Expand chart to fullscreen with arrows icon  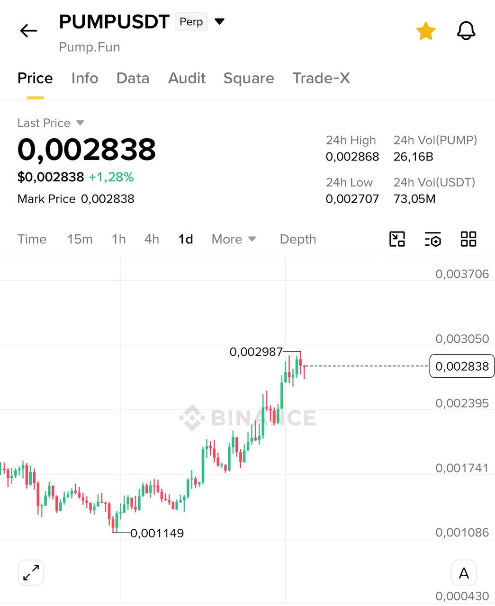pyautogui.click(x=31, y=572)
